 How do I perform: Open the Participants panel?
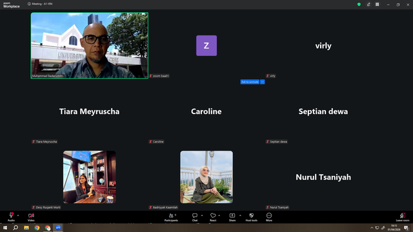171,217
